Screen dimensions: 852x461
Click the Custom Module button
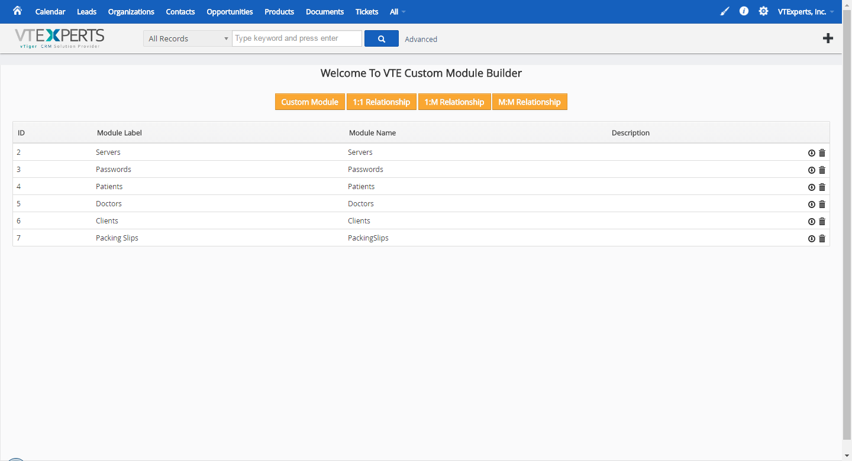click(310, 102)
